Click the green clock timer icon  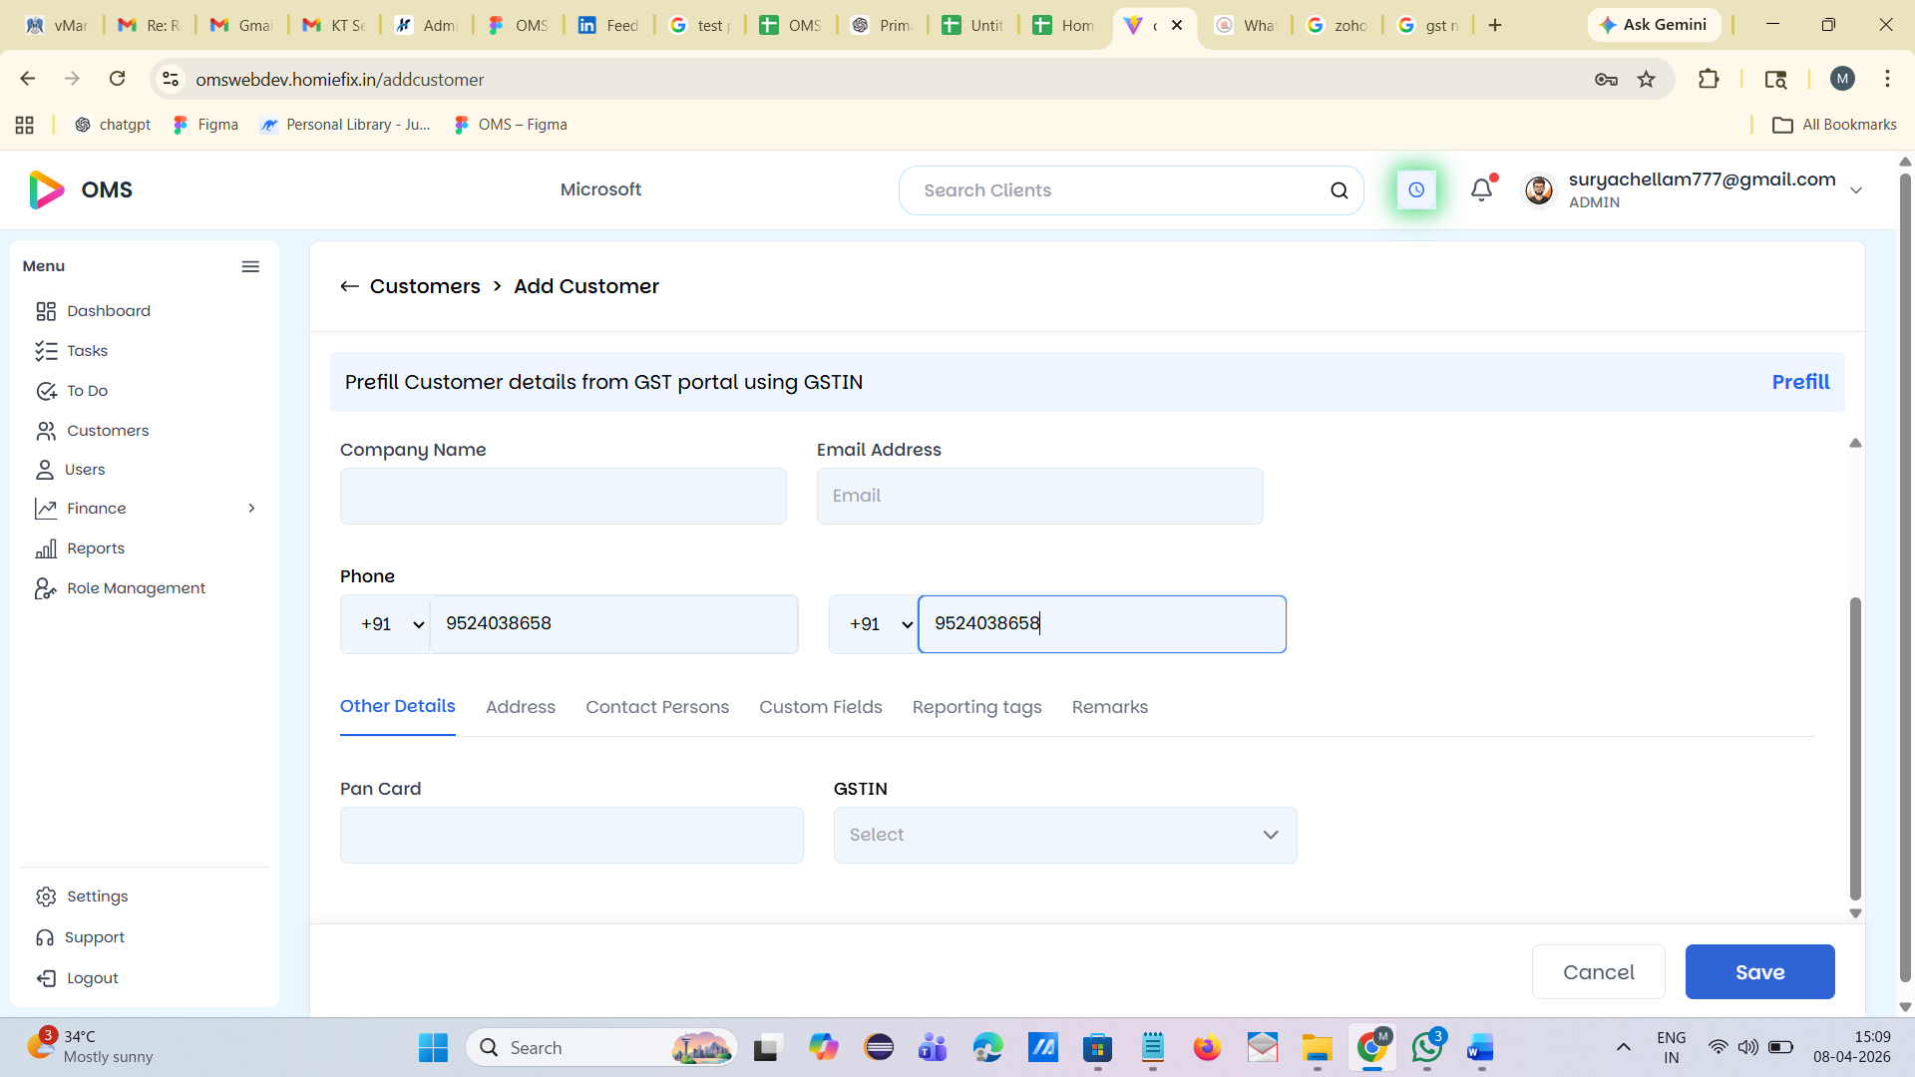pos(1415,189)
